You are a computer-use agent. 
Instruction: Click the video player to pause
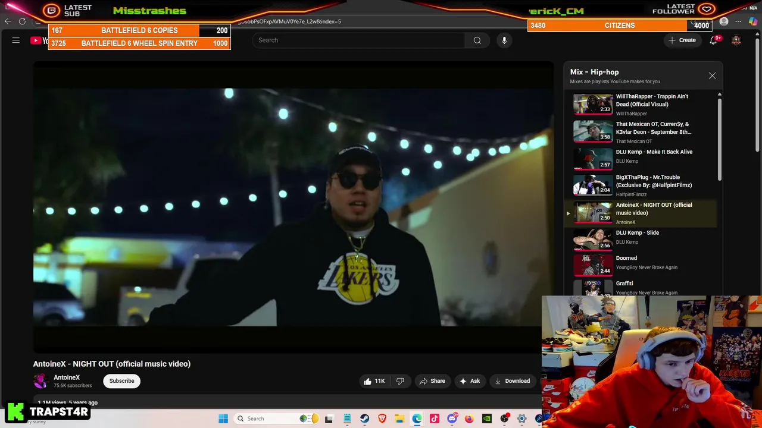click(x=293, y=207)
